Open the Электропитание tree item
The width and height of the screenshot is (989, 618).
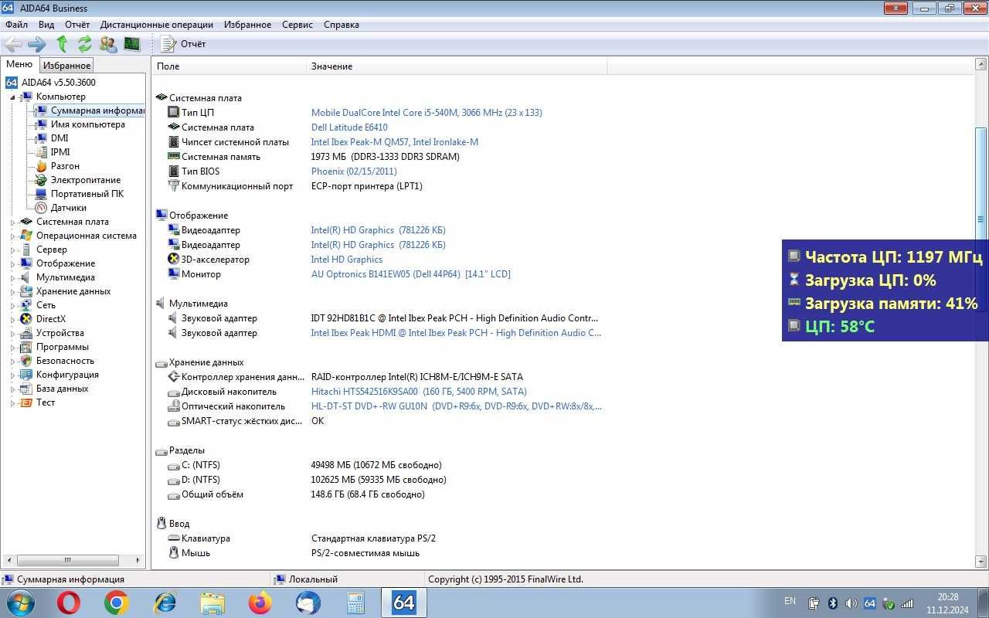point(86,180)
